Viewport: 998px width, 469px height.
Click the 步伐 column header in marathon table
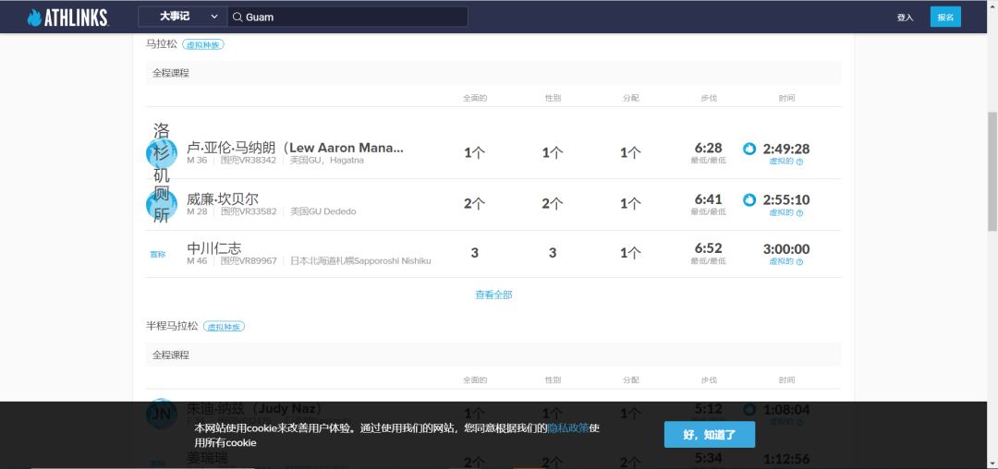click(709, 98)
